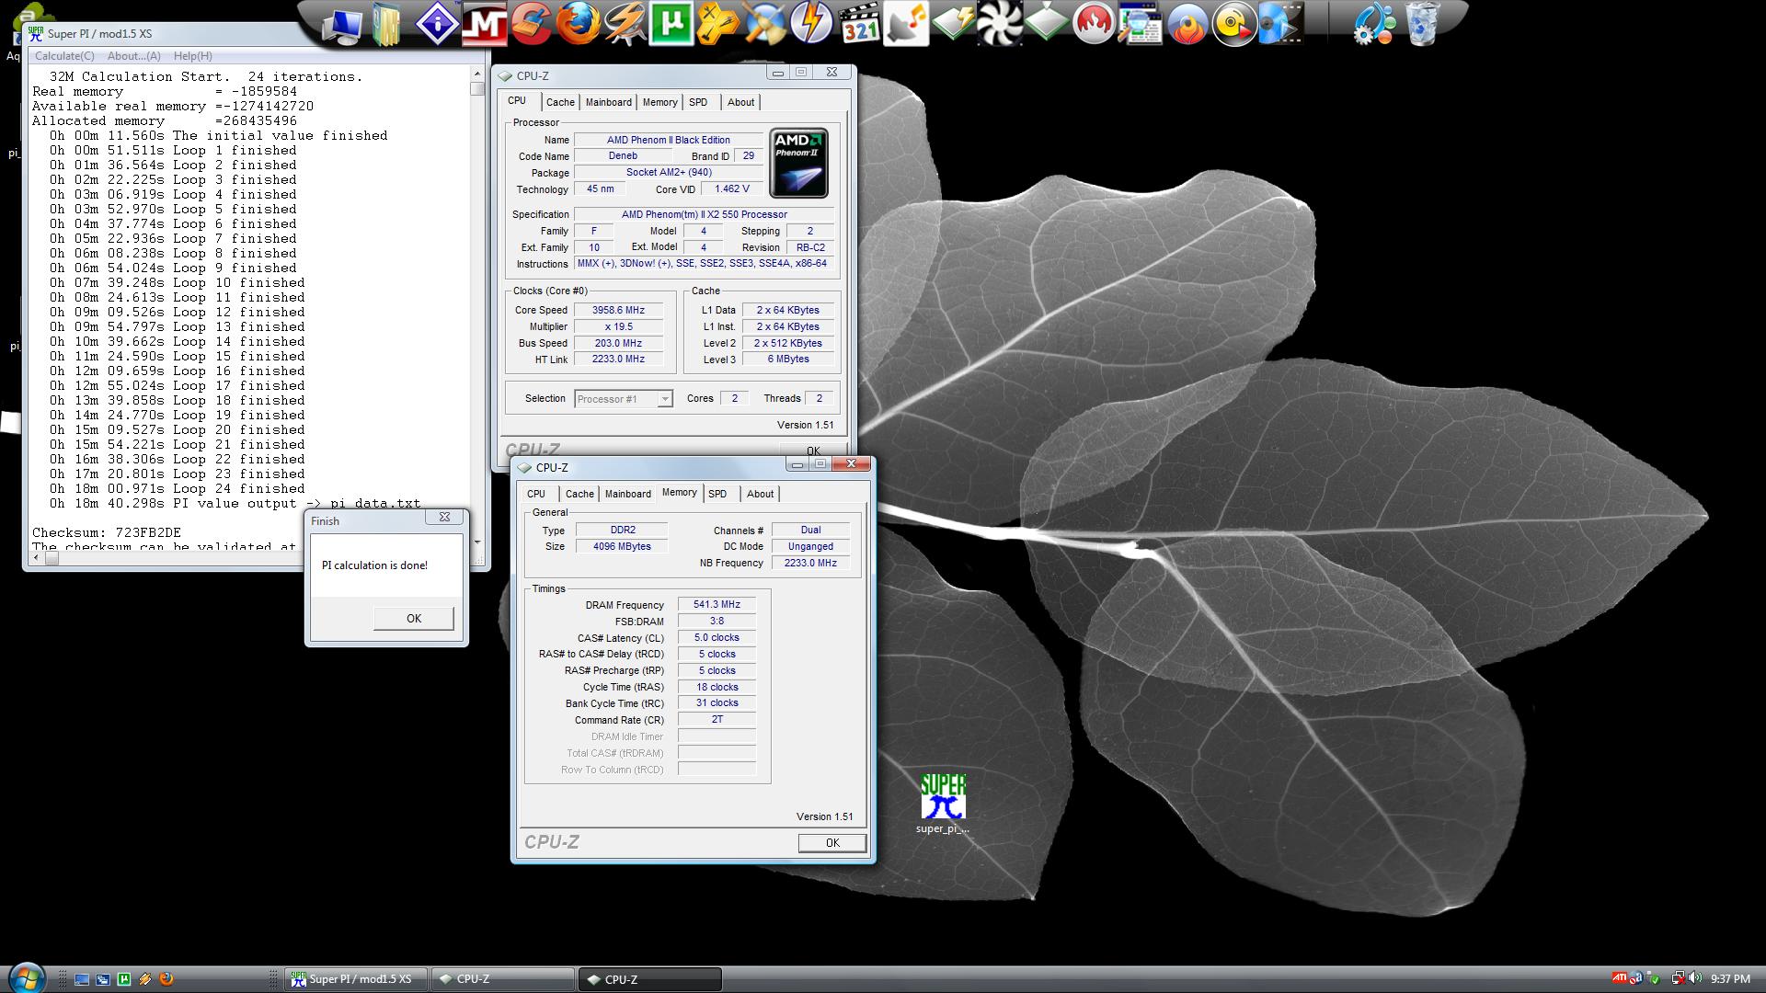This screenshot has width=1766, height=993.
Task: Activate the second CPU-Z taskbar button
Action: click(650, 979)
